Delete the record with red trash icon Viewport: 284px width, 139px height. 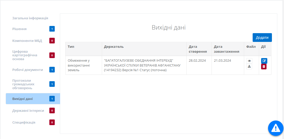pos(264,67)
